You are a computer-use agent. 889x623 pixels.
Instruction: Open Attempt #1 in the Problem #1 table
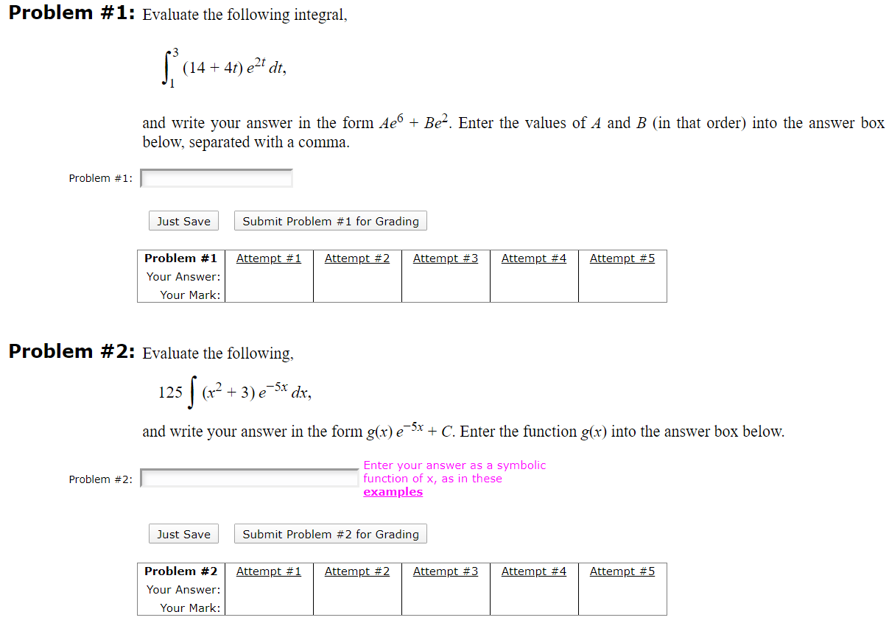tap(269, 258)
